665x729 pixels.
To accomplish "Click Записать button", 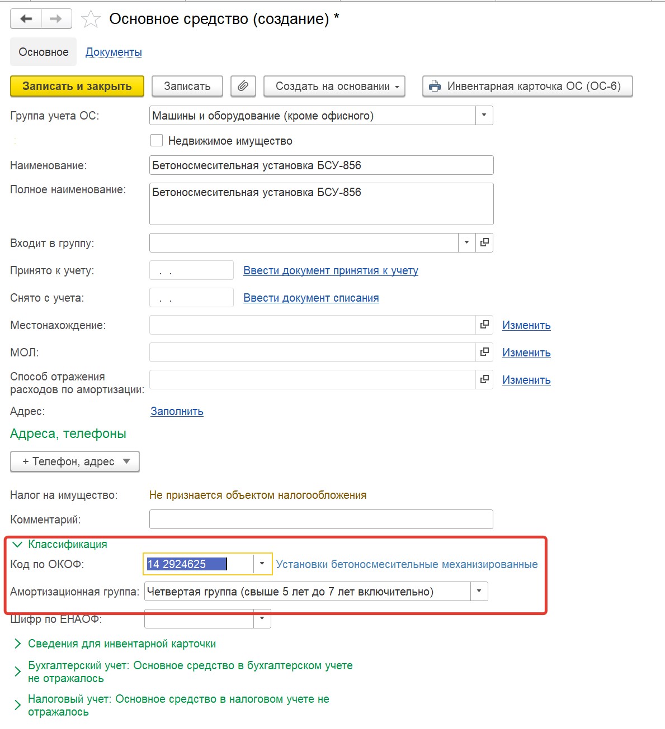I will 187,86.
